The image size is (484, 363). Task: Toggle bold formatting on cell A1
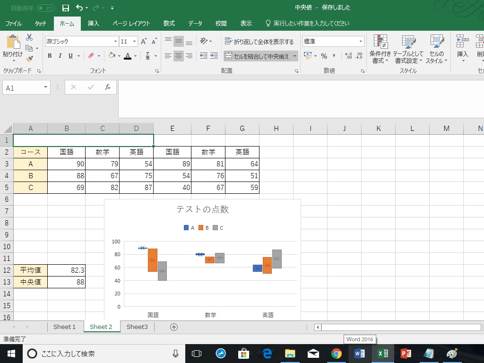click(x=50, y=56)
